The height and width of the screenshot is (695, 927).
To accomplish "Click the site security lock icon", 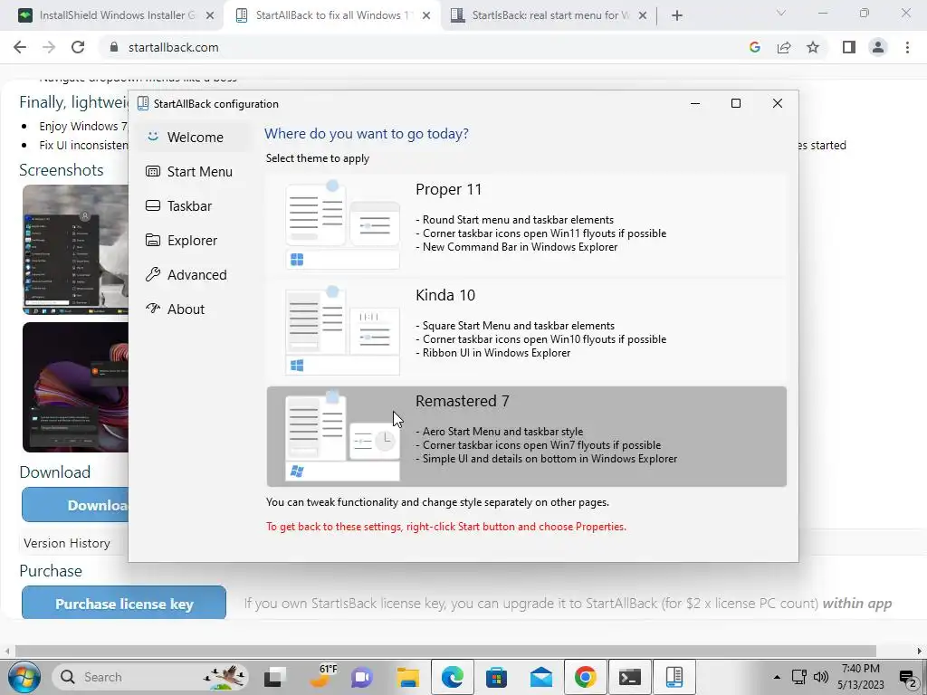I will pos(113,47).
